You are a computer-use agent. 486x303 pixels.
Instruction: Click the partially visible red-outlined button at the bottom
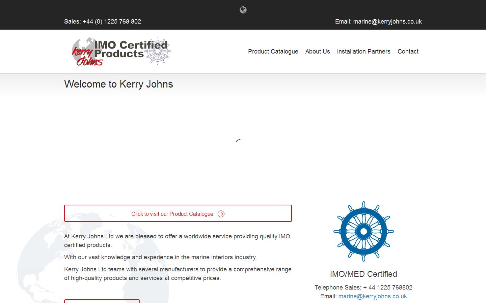[102, 301]
